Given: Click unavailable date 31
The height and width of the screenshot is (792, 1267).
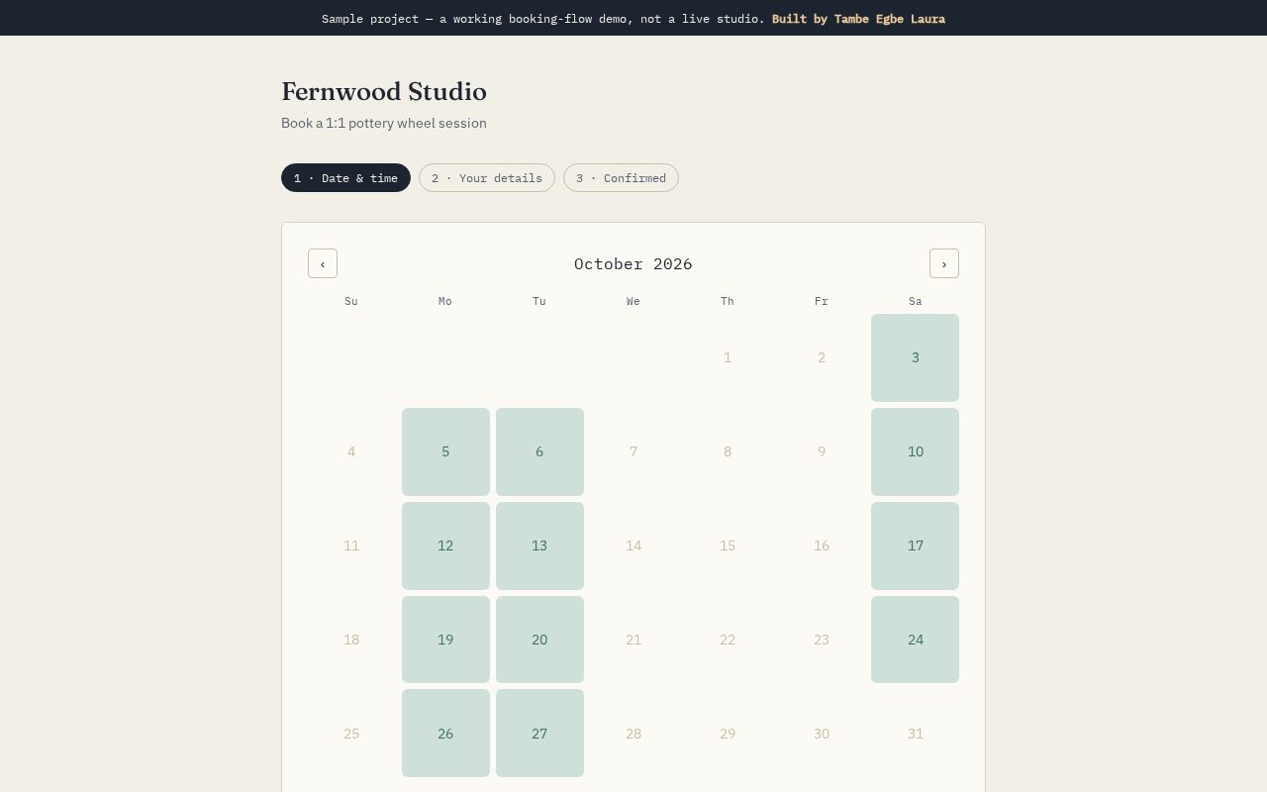Looking at the screenshot, I should [915, 734].
